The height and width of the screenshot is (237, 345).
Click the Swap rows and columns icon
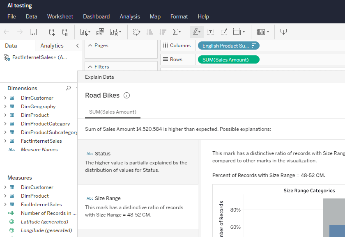tap(136, 32)
